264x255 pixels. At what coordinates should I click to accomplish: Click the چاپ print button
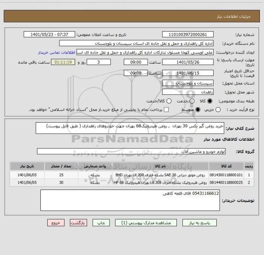[x=101, y=223]
